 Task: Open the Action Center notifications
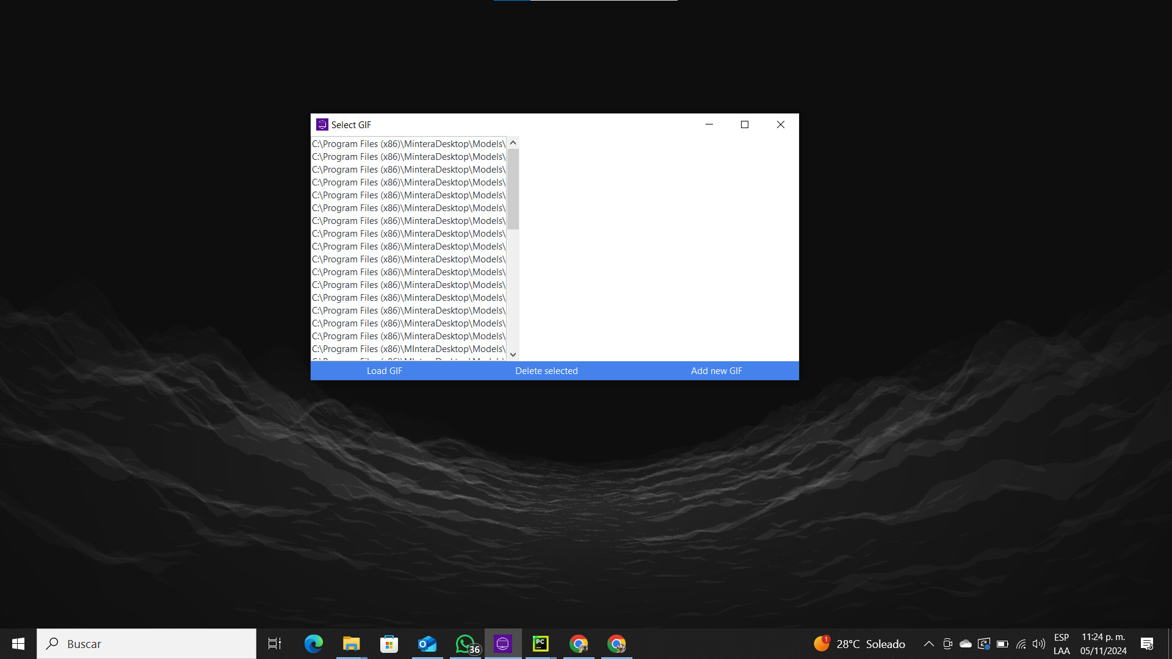1148,643
